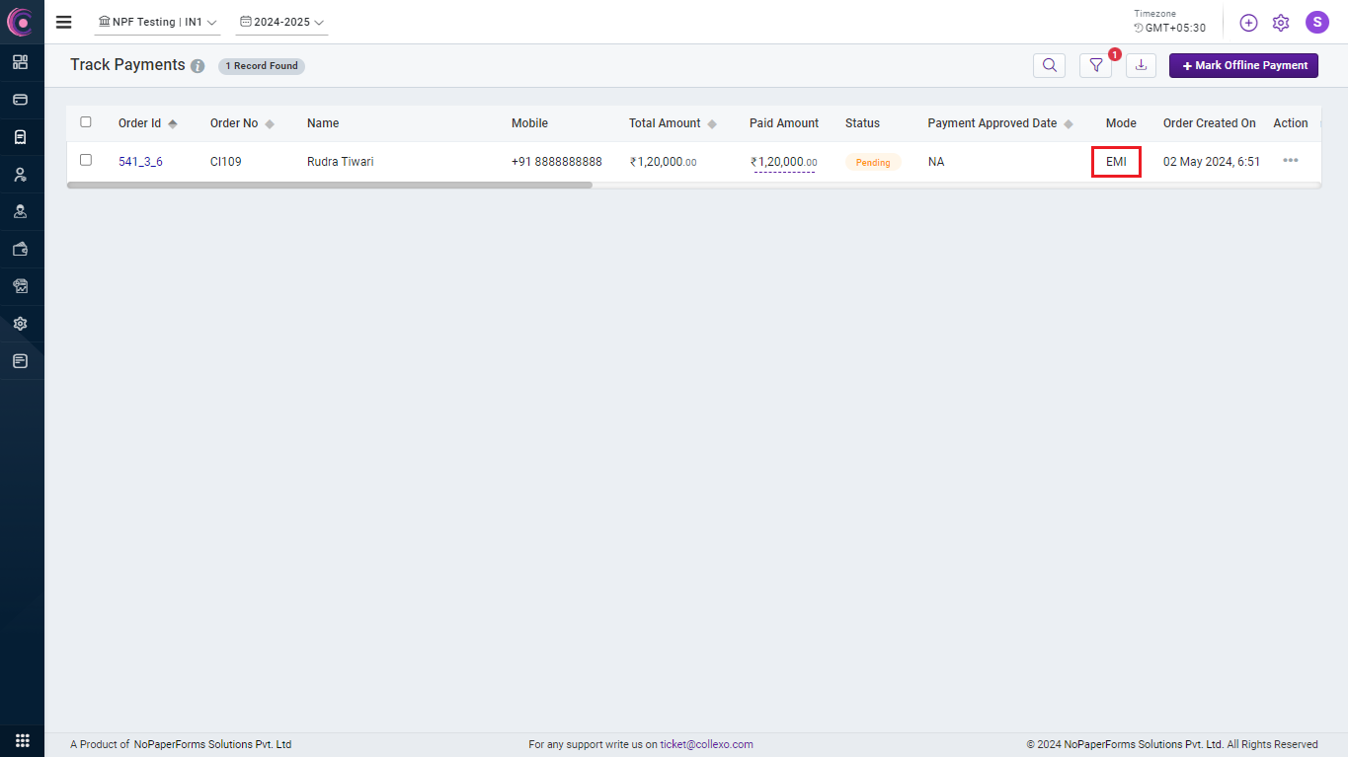Click the search magnifier icon
Viewport: 1348px width, 757px height.
1049,65
